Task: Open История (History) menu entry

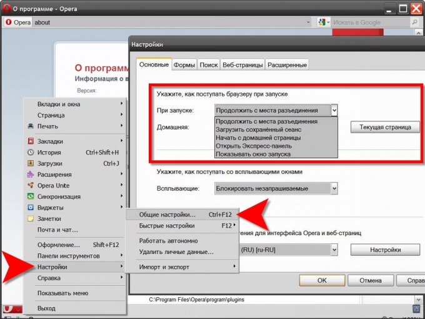Action: (49, 152)
